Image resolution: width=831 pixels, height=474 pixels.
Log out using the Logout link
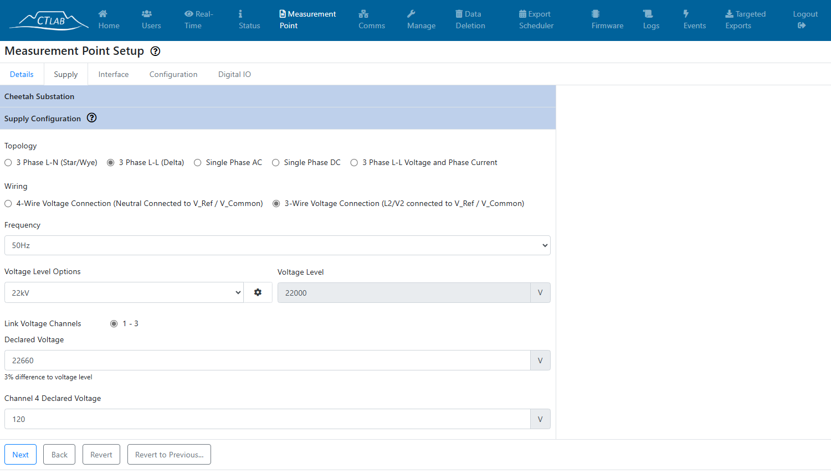click(805, 20)
